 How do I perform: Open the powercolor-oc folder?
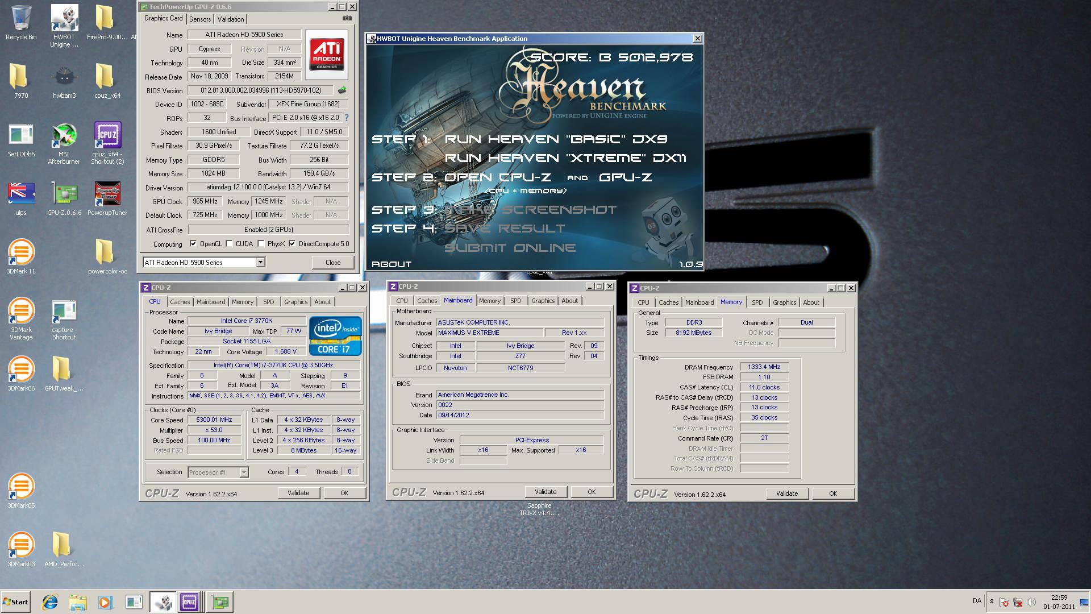[x=107, y=257]
